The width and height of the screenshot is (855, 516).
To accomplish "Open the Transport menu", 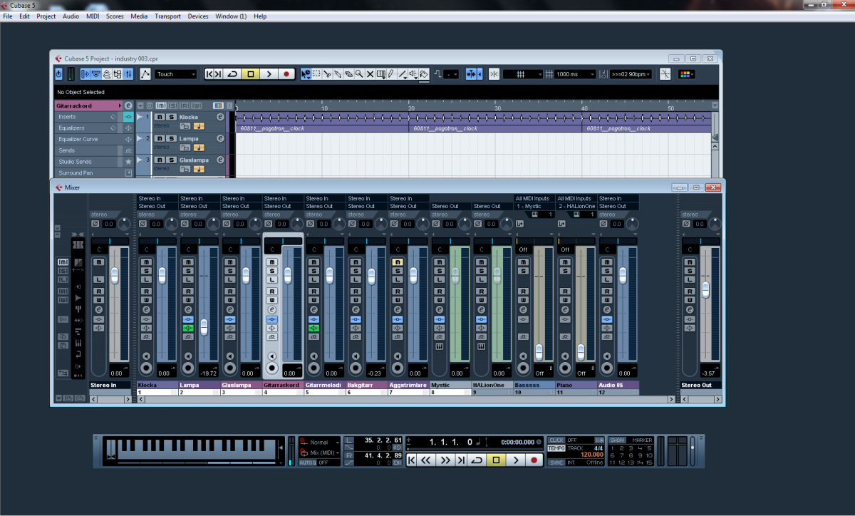I will (x=167, y=16).
